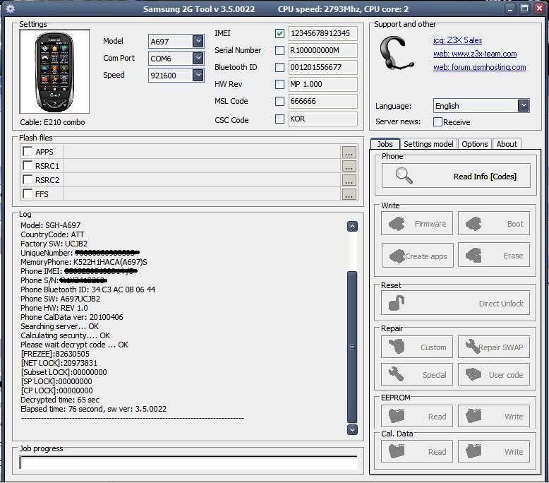This screenshot has height=483, width=549.
Task: Expand the Com Port COM6 dropdown
Action: pyautogui.click(x=198, y=59)
